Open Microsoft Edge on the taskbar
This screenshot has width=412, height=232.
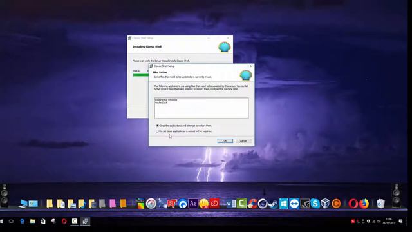(x=22, y=221)
